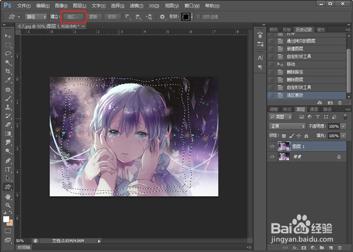Select the History Brush tool

pos(8,116)
